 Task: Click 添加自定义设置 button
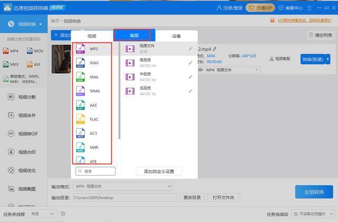click(159, 171)
